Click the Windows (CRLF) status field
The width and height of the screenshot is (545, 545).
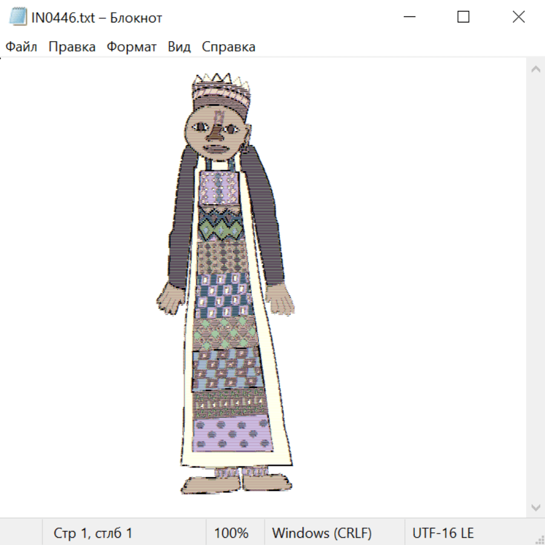322,533
